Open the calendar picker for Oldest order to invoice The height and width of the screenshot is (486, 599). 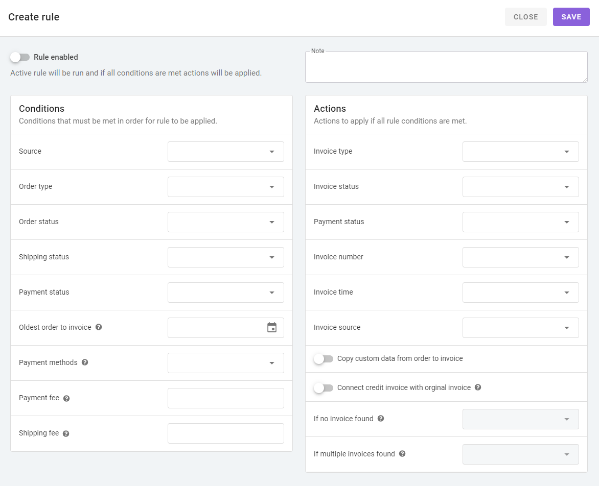point(271,328)
